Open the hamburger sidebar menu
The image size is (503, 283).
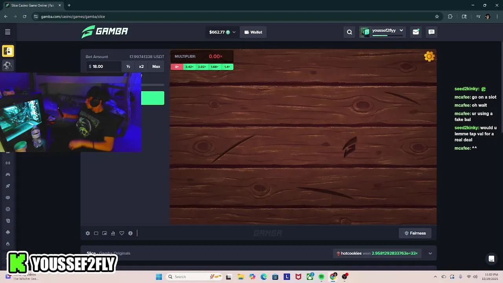[7, 32]
